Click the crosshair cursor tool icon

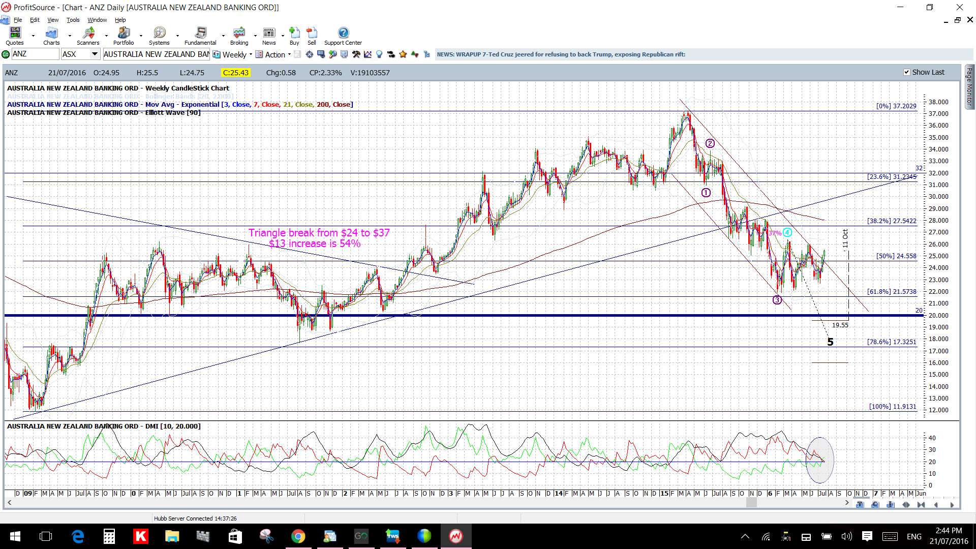pos(309,54)
